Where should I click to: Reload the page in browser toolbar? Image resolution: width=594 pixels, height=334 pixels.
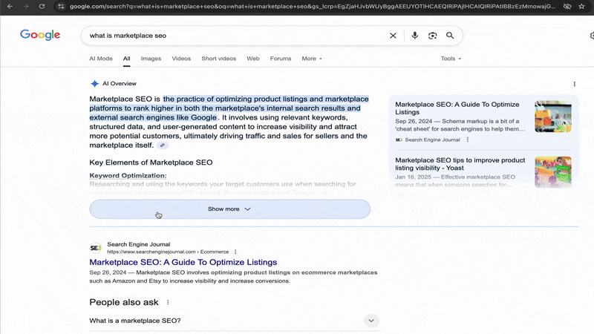[41, 6]
